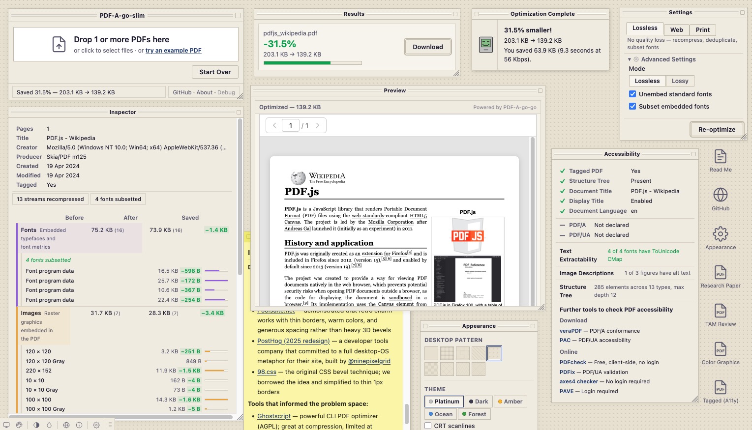752x430 pixels.
Task: Click the Debug link in footer
Action: (x=226, y=92)
